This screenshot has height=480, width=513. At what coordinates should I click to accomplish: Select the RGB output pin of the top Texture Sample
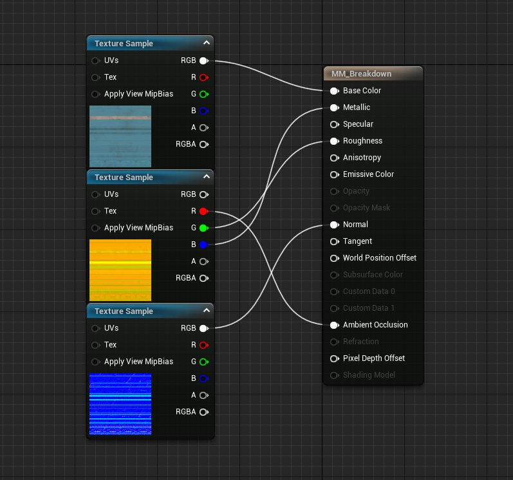[x=204, y=60]
